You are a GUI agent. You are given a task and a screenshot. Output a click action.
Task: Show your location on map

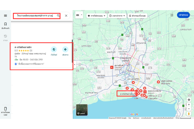click(x=189, y=100)
